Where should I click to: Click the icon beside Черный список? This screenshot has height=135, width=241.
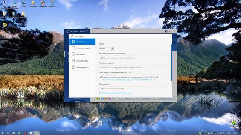73,67
